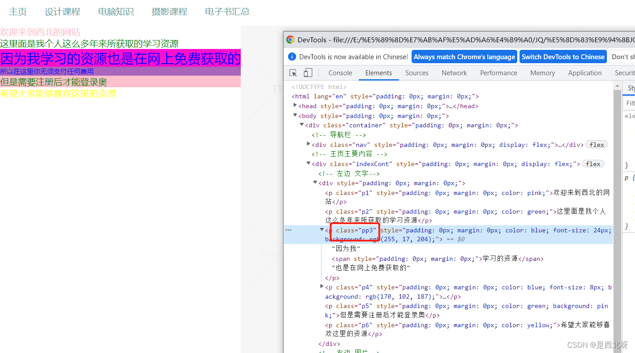Click the three-dots icon beside the pp3 row
This screenshot has height=353, width=635.
click(289, 230)
